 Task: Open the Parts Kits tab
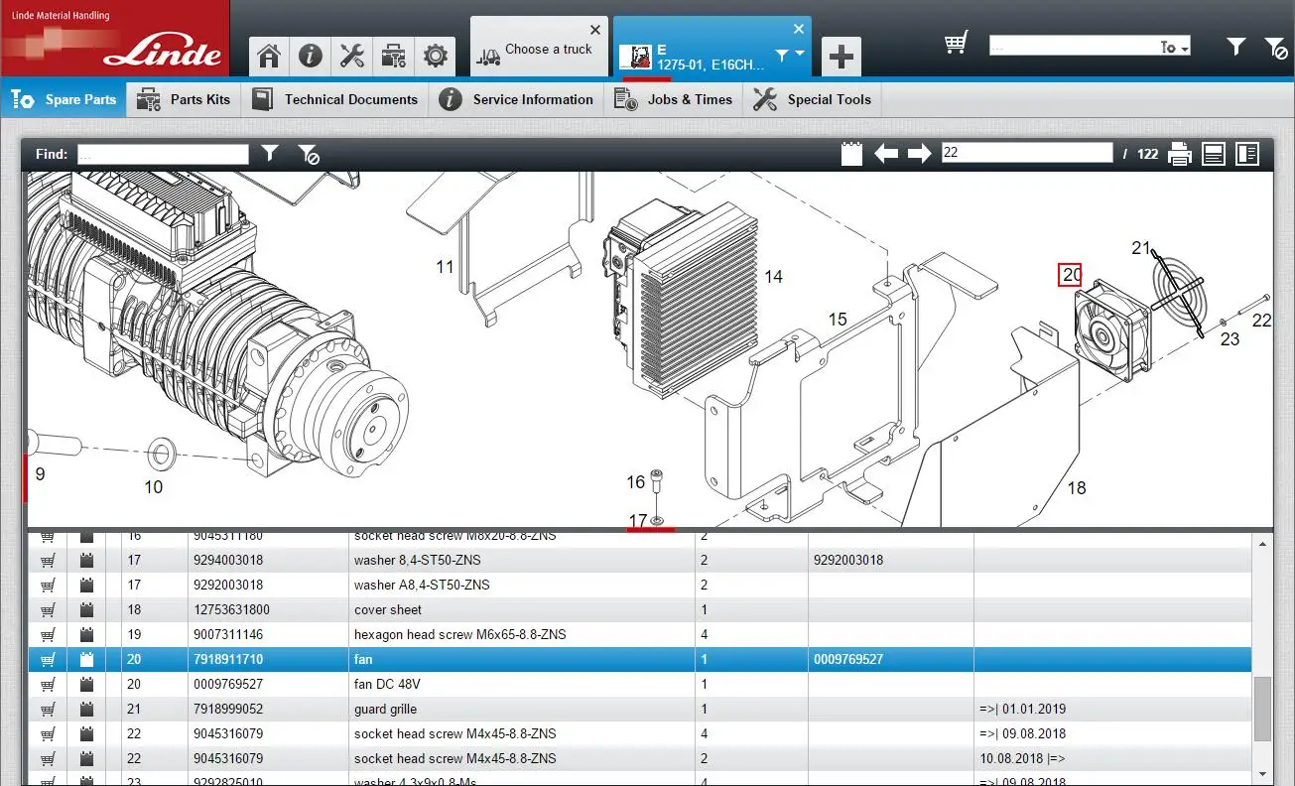coord(183,99)
